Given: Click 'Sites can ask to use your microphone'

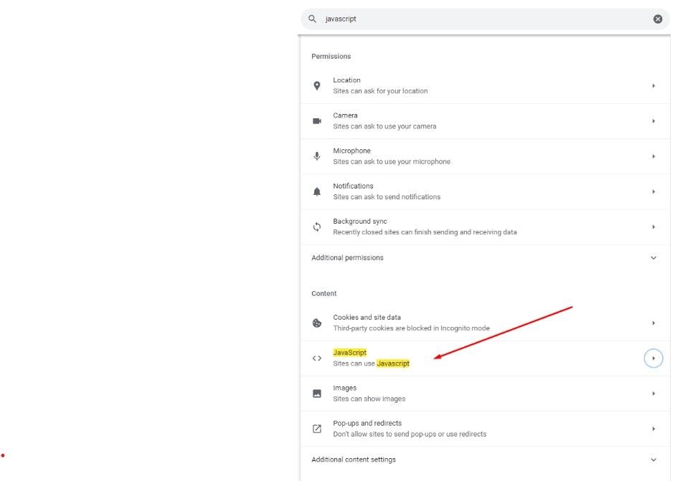Looking at the screenshot, I should point(392,161).
